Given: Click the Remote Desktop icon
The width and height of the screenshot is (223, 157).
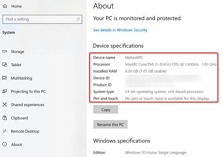Looking at the screenshot, I should (x=5, y=131).
